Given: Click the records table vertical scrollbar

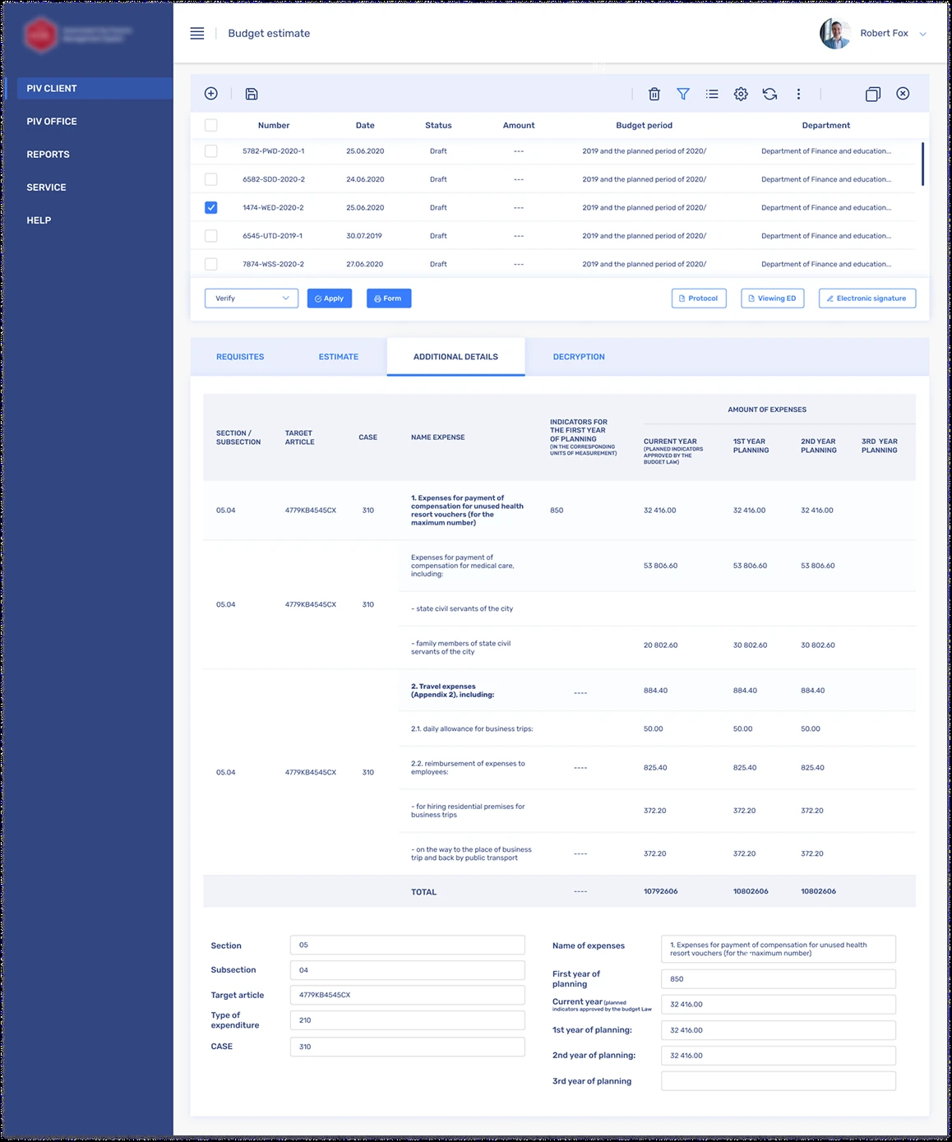Looking at the screenshot, I should (922, 164).
